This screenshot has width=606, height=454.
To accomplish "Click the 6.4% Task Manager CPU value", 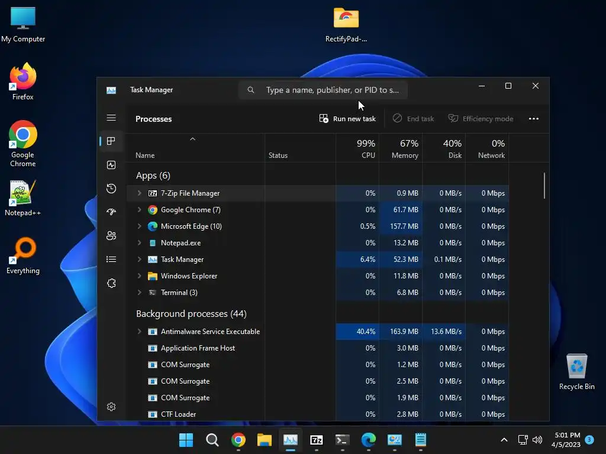I will (x=368, y=260).
